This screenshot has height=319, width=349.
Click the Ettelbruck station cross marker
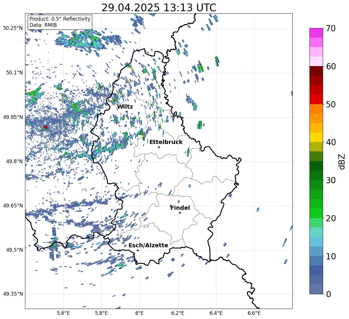159,147
